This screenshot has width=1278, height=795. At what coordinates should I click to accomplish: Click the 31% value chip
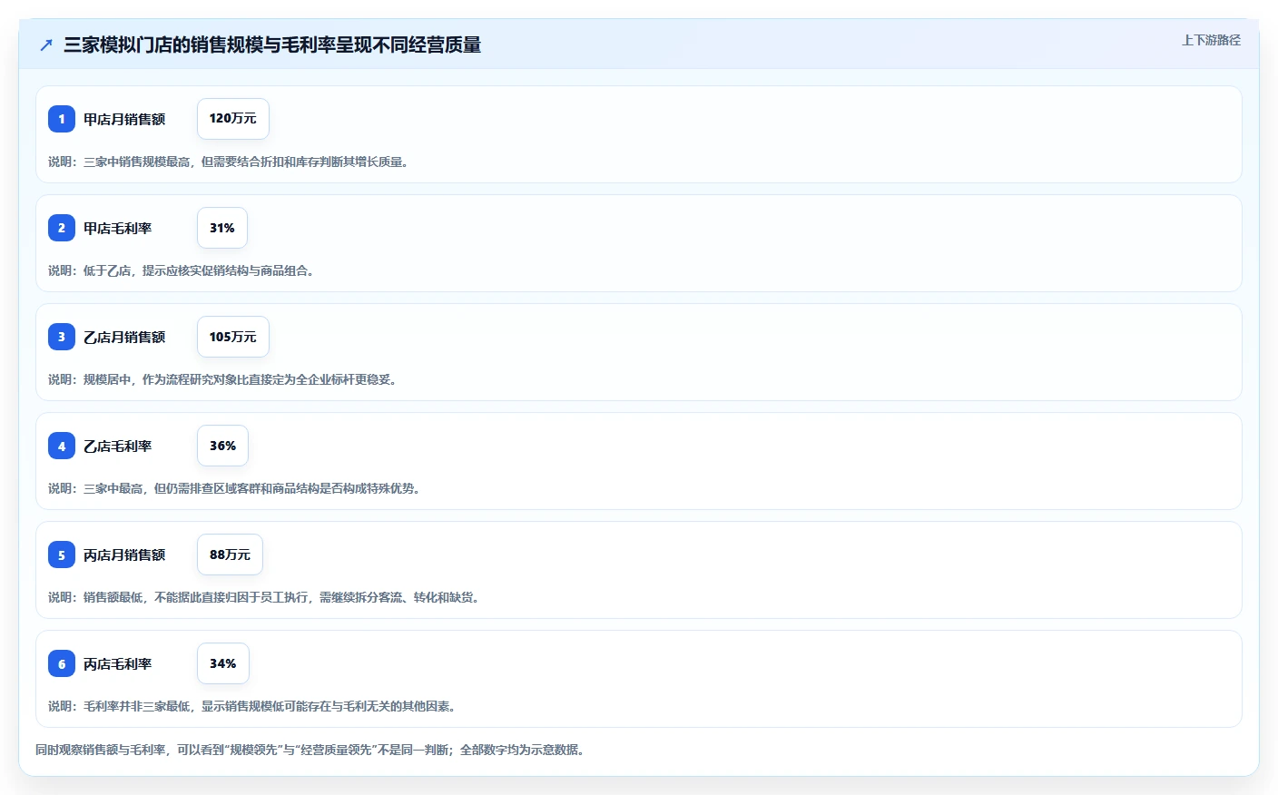point(222,228)
